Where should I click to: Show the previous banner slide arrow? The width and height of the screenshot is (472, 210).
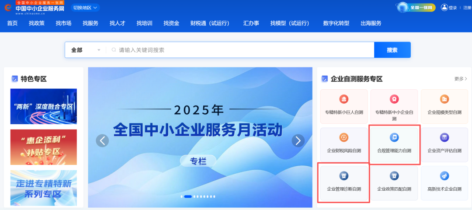pos(102,140)
